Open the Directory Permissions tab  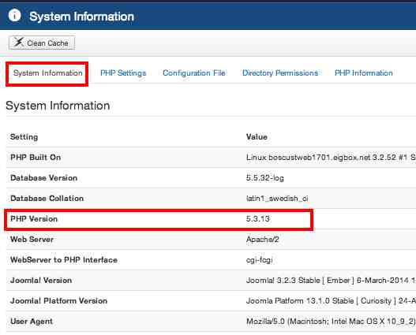[x=280, y=73]
